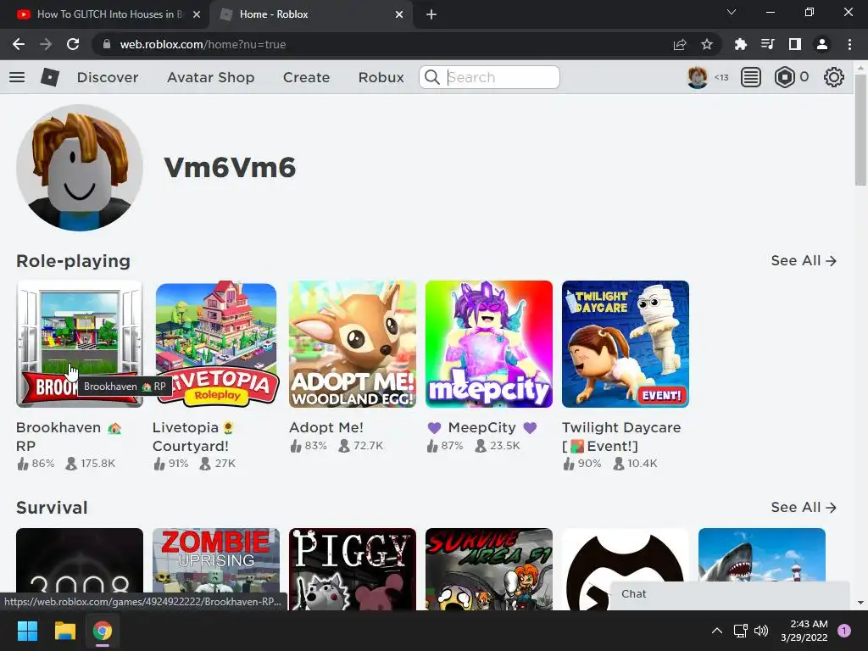The width and height of the screenshot is (868, 651).
Task: Click the Chrome taskbar icon
Action: (x=102, y=631)
